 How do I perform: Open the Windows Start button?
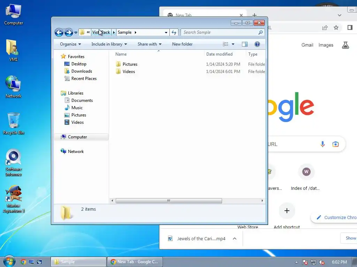pyautogui.click(x=9, y=261)
